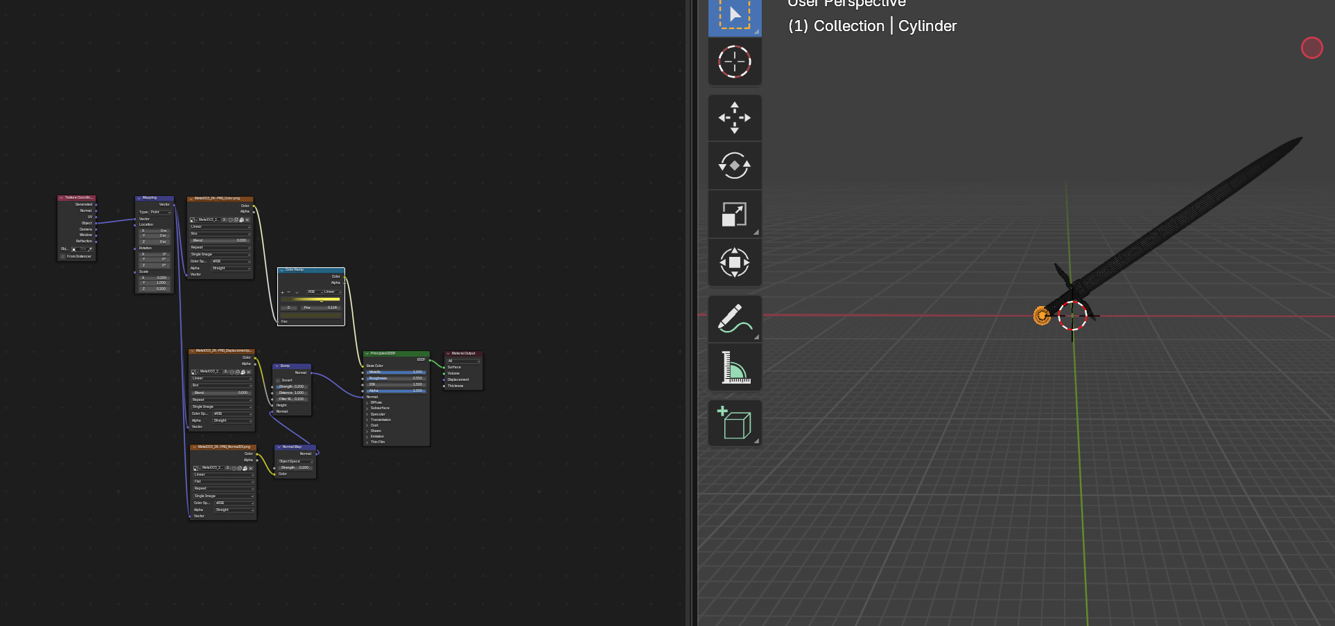Pick the Scale tool in viewport toolbar
1335x626 pixels.
coord(735,214)
